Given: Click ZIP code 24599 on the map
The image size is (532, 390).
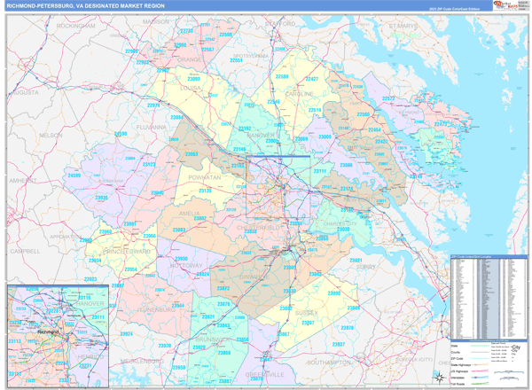Looking at the screenshot, I should 74,175.
